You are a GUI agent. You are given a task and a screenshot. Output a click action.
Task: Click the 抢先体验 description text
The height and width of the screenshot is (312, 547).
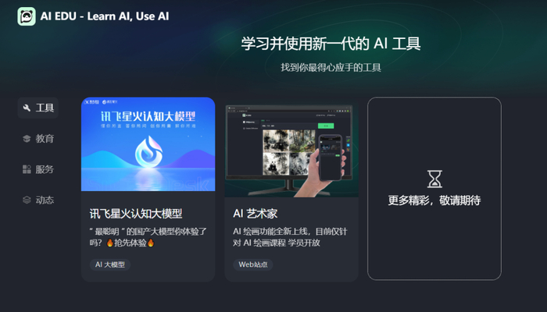[130, 243]
